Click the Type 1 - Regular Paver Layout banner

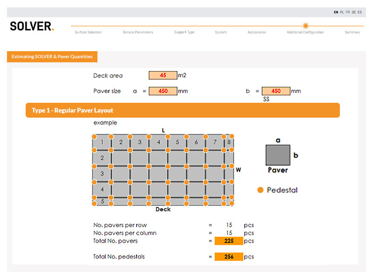(183, 110)
